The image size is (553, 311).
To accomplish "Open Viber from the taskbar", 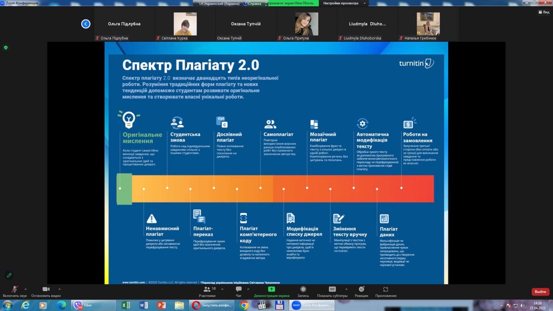I will 94,305.
